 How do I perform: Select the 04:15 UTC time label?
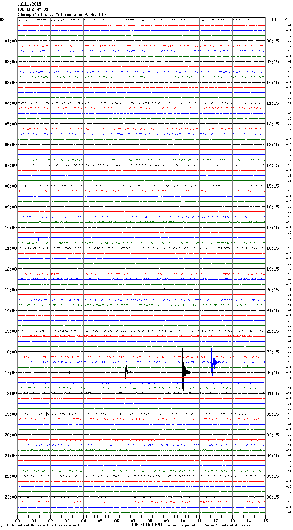point(273,456)
